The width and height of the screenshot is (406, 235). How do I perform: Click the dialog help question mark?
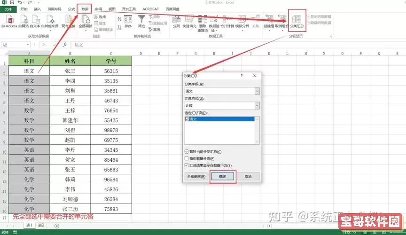(x=242, y=76)
